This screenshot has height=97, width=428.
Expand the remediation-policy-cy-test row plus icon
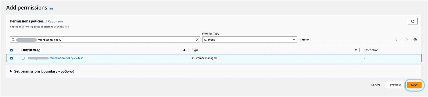click(23, 58)
